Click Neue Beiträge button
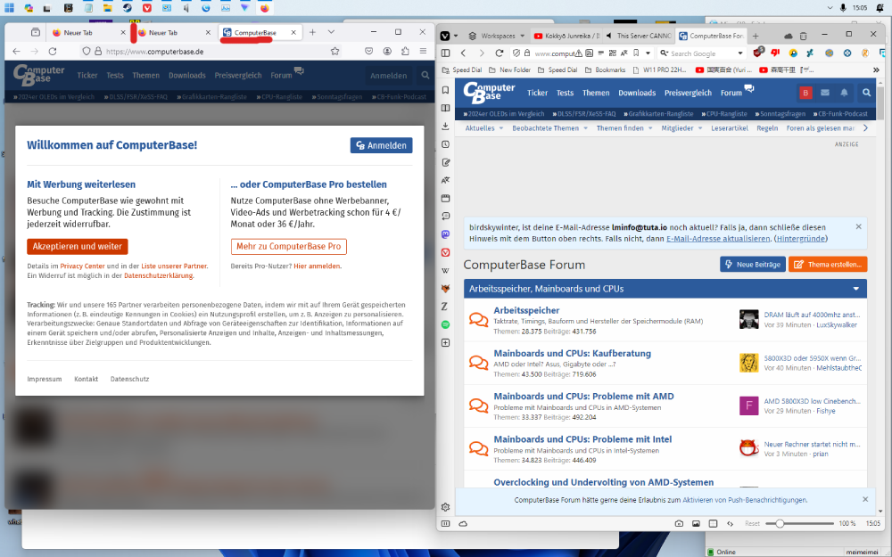This screenshot has width=892, height=557. (x=752, y=265)
